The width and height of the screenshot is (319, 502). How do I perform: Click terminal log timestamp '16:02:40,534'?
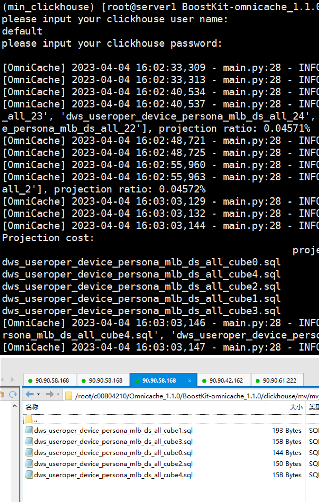(170, 92)
